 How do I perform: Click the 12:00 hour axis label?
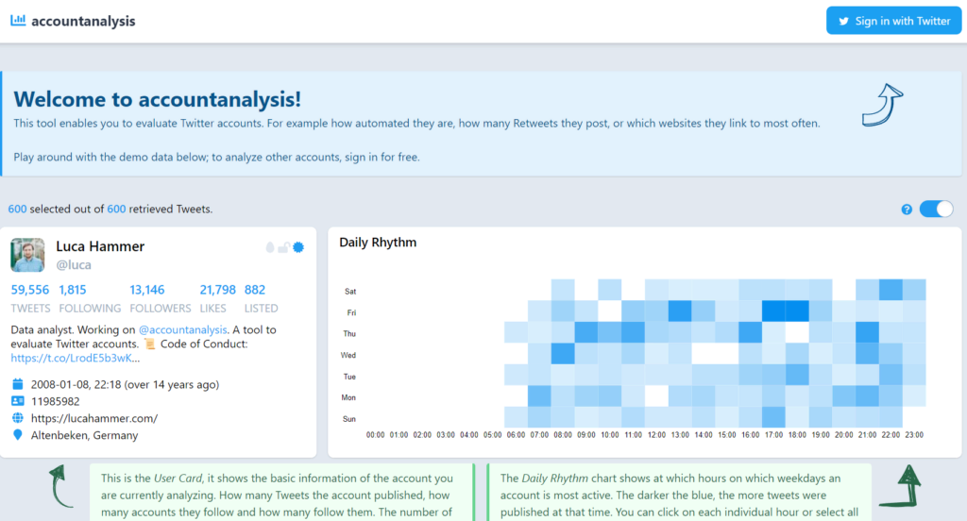(x=656, y=435)
